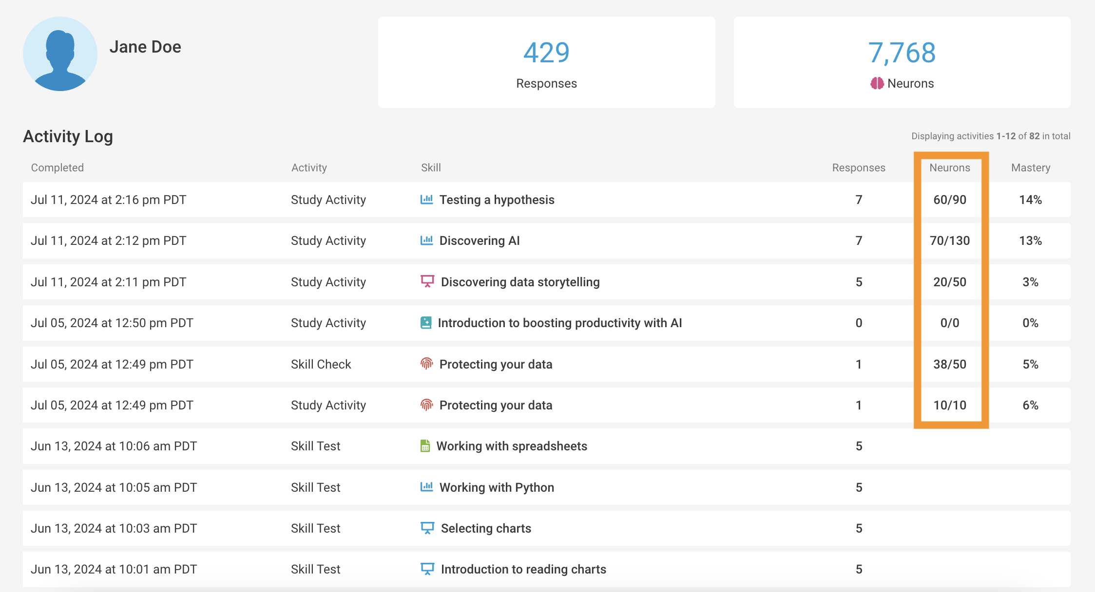Sort by the Mastery column header
Image resolution: width=1095 pixels, height=592 pixels.
click(x=1030, y=167)
